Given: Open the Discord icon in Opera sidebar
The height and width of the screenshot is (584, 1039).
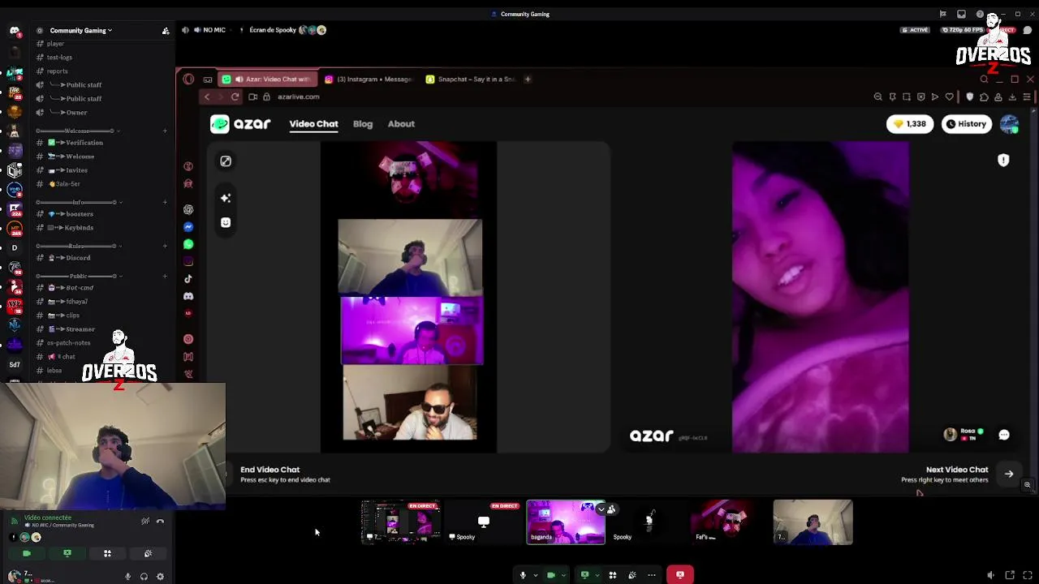Looking at the screenshot, I should click(188, 296).
